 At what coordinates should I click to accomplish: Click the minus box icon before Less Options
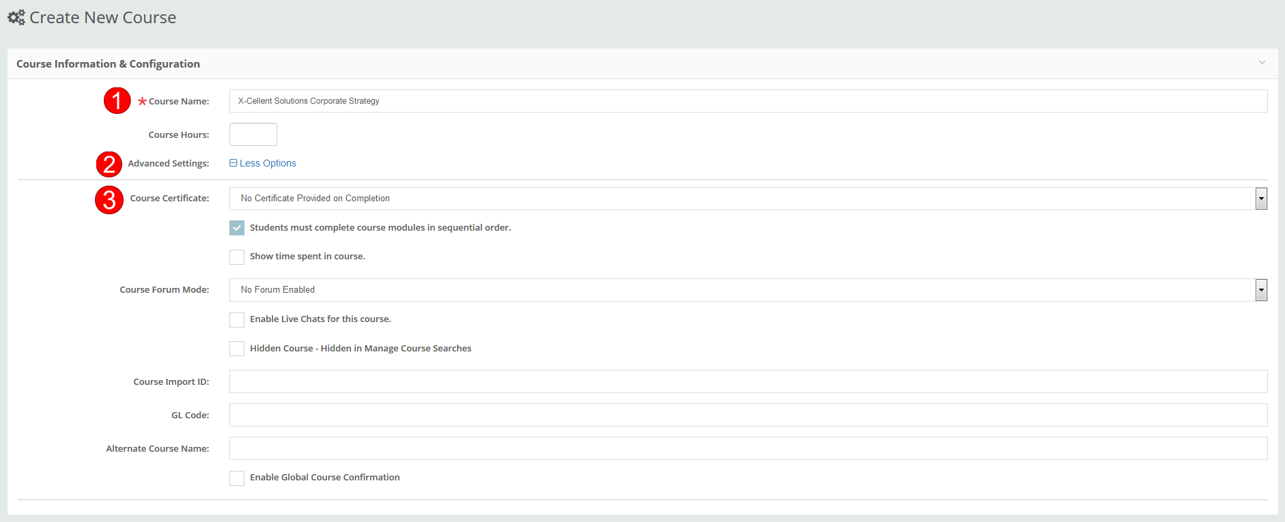tap(234, 163)
